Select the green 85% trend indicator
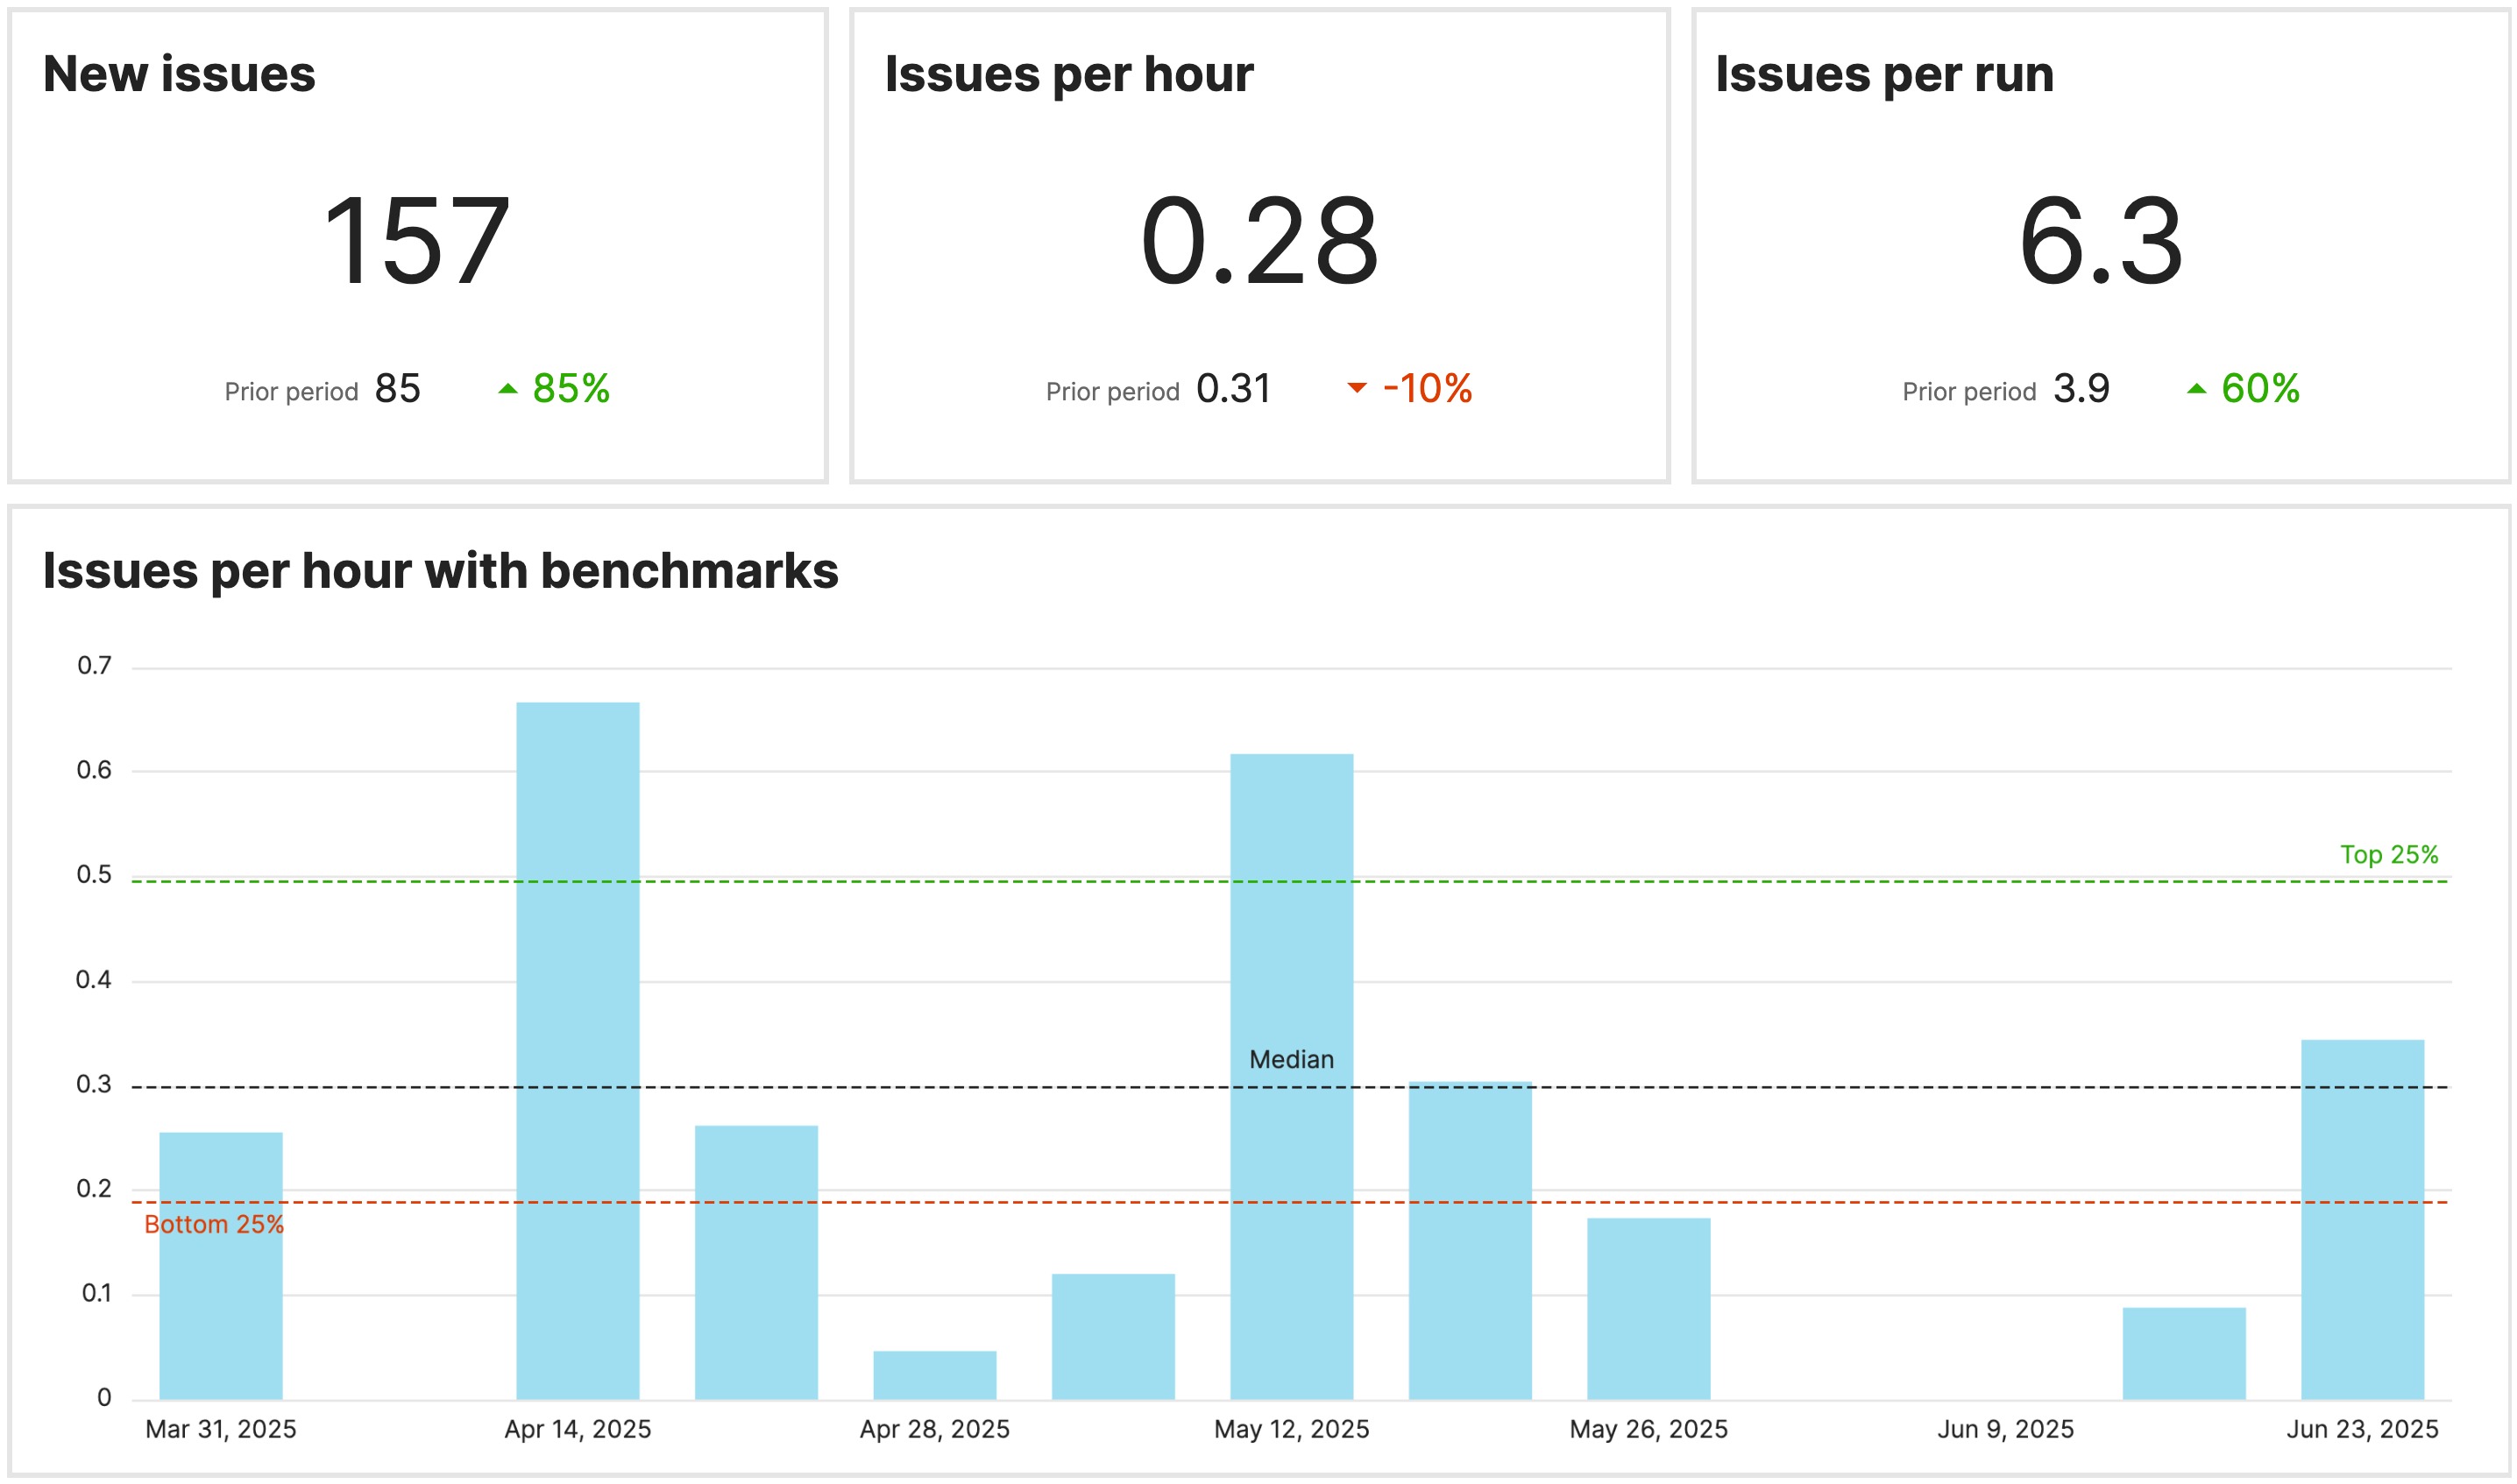2517x1484 pixels. pyautogui.click(x=572, y=390)
